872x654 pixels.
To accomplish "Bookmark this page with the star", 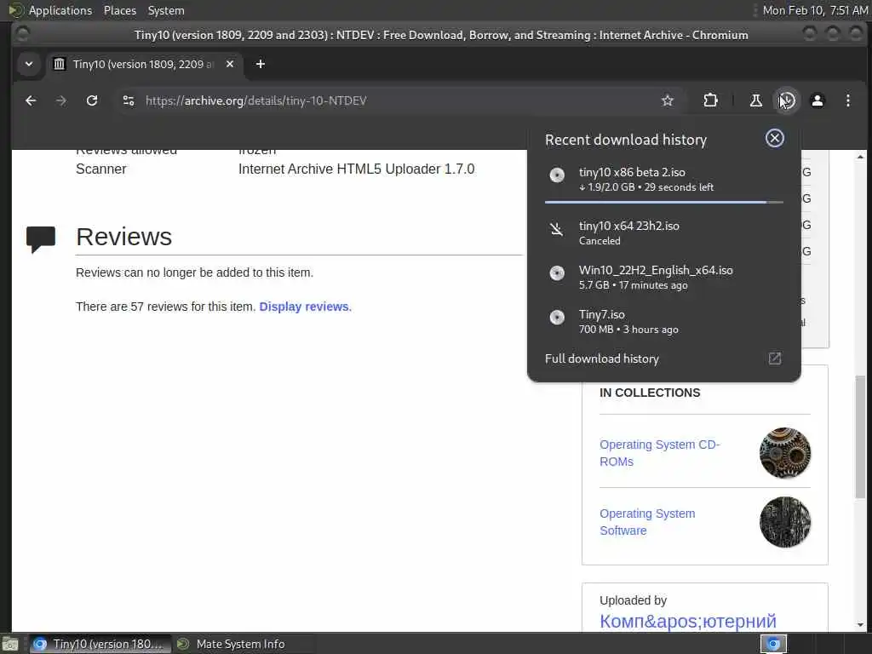I will (x=668, y=100).
